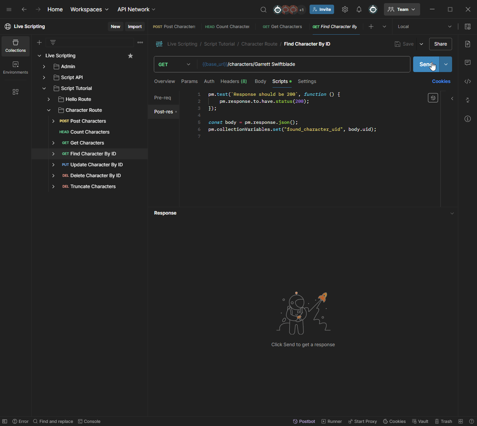Image resolution: width=477 pixels, height=426 pixels.
Task: Open the Cookies link
Action: pyautogui.click(x=441, y=81)
